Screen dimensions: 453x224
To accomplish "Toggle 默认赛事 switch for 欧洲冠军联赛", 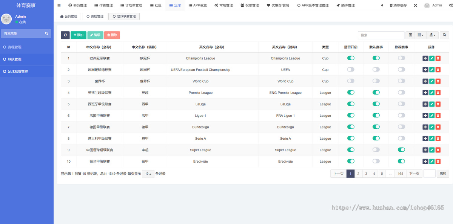I will click(376, 58).
